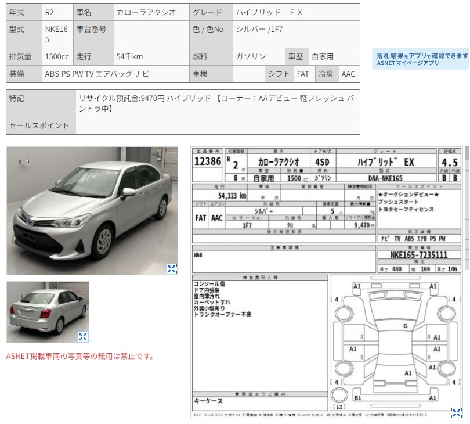Select the car name カローラアクシオ cell
Image resolution: width=470 pixels, height=424 pixels.
(151, 12)
